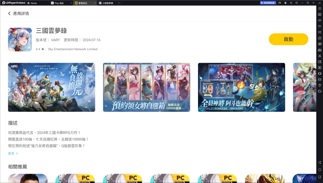Open shared folder icon in sidebar

coord(320,80)
